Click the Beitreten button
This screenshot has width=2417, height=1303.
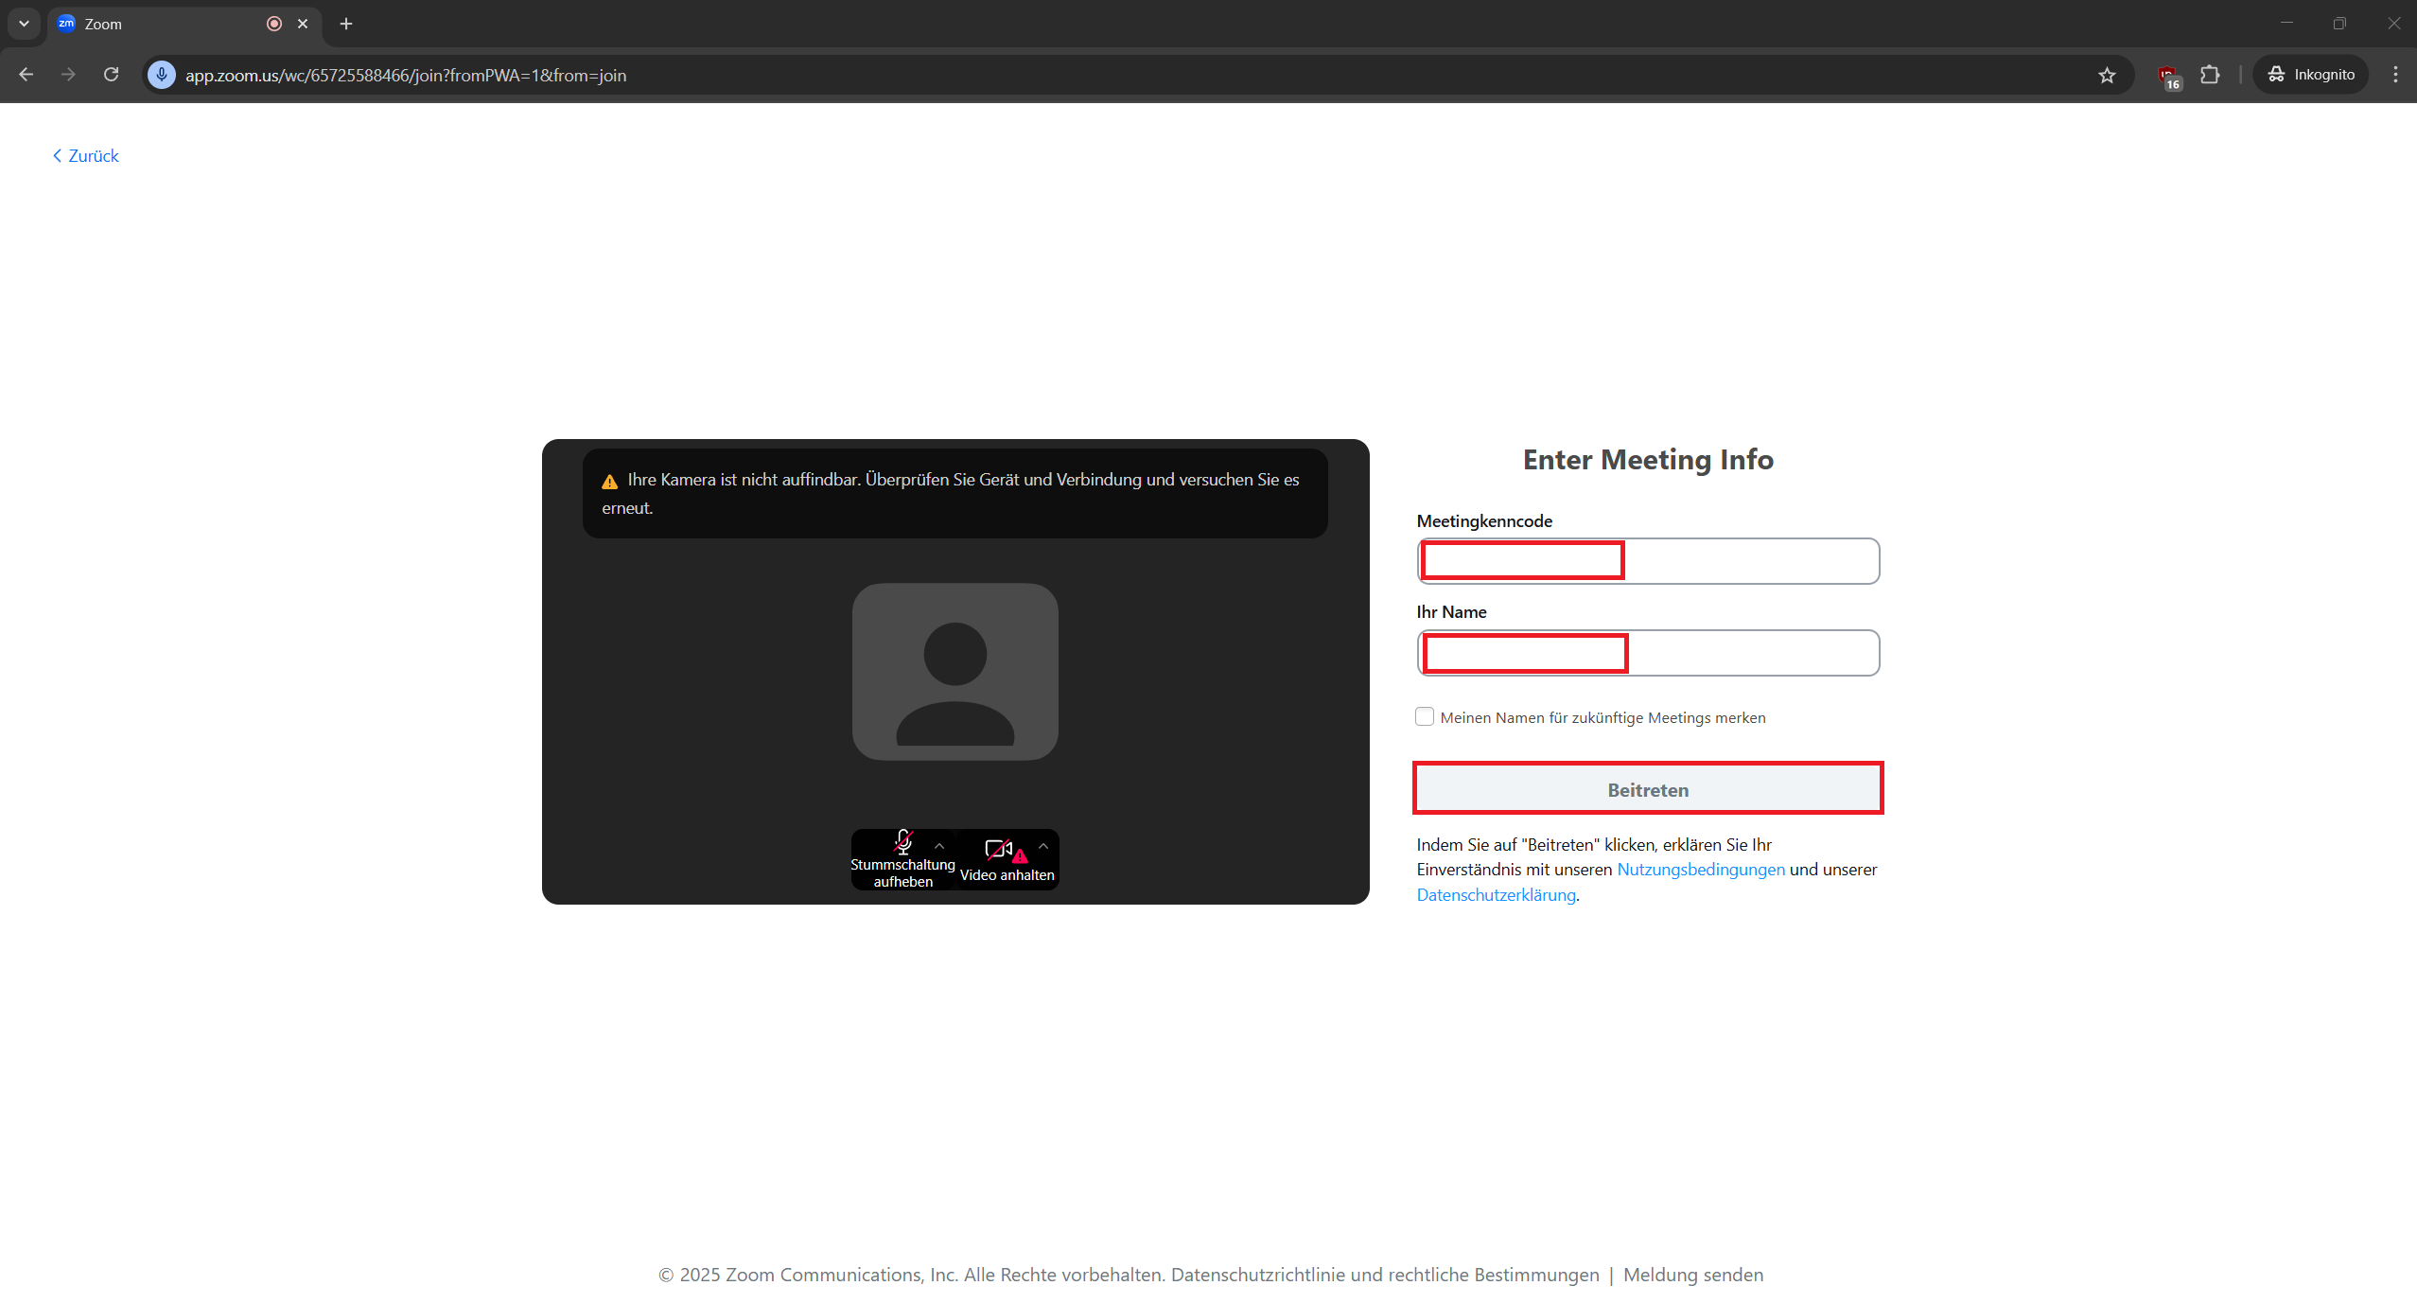pos(1647,789)
